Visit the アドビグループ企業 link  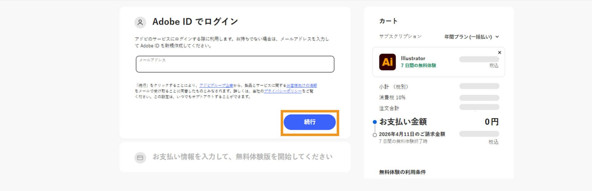(216, 86)
